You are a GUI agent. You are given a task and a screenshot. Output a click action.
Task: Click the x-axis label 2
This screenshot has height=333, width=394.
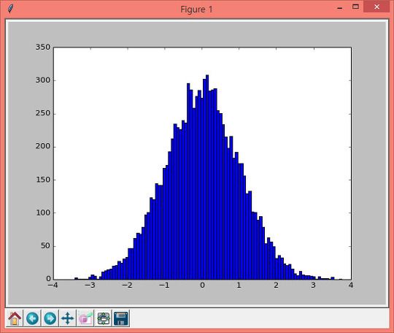point(276,286)
